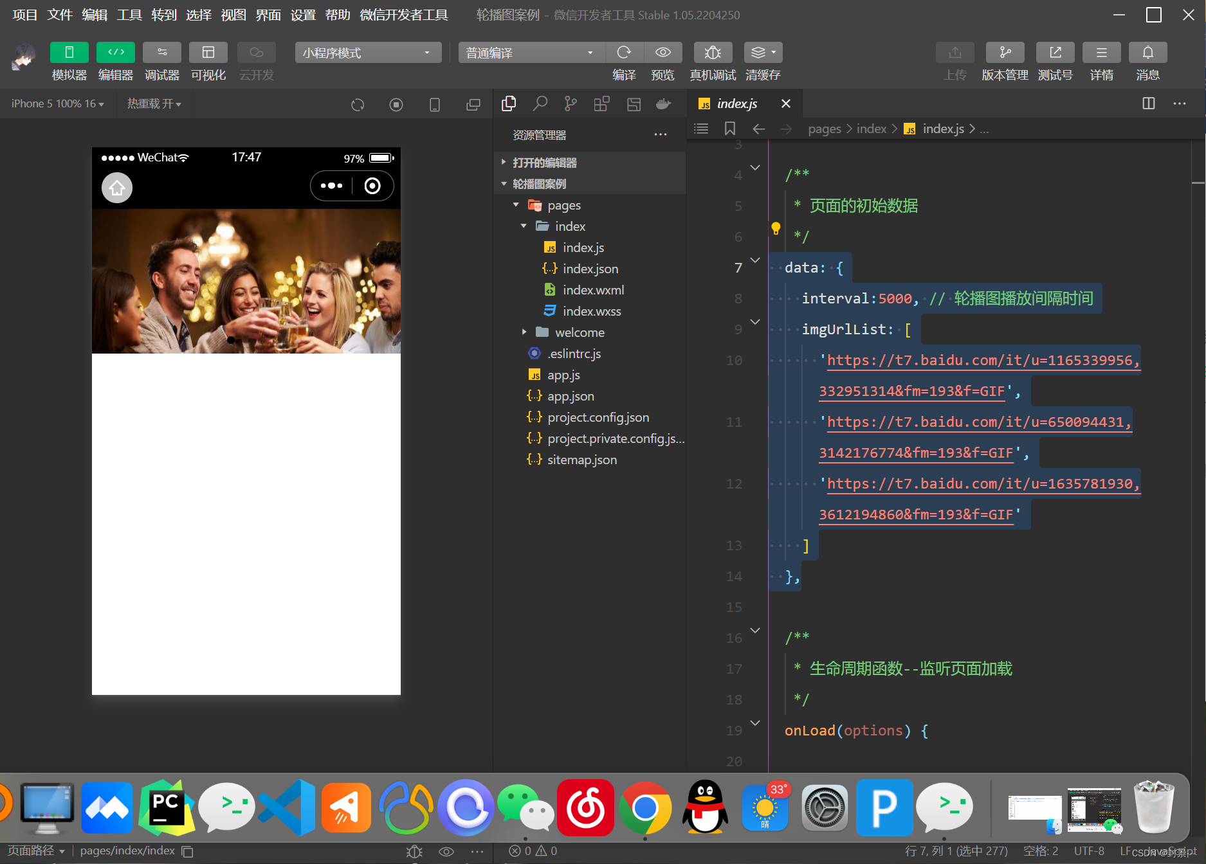Click the bookmark icon in breadcrumb bar
Image resolution: width=1206 pixels, height=864 pixels.
point(730,129)
